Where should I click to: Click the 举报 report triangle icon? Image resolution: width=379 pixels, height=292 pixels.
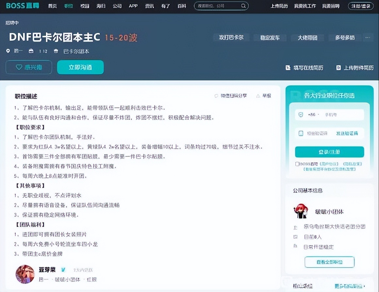click(258, 96)
